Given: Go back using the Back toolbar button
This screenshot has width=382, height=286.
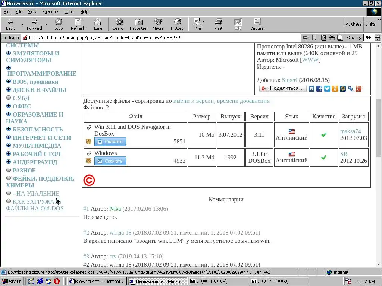Looking at the screenshot, I should pos(10,24).
